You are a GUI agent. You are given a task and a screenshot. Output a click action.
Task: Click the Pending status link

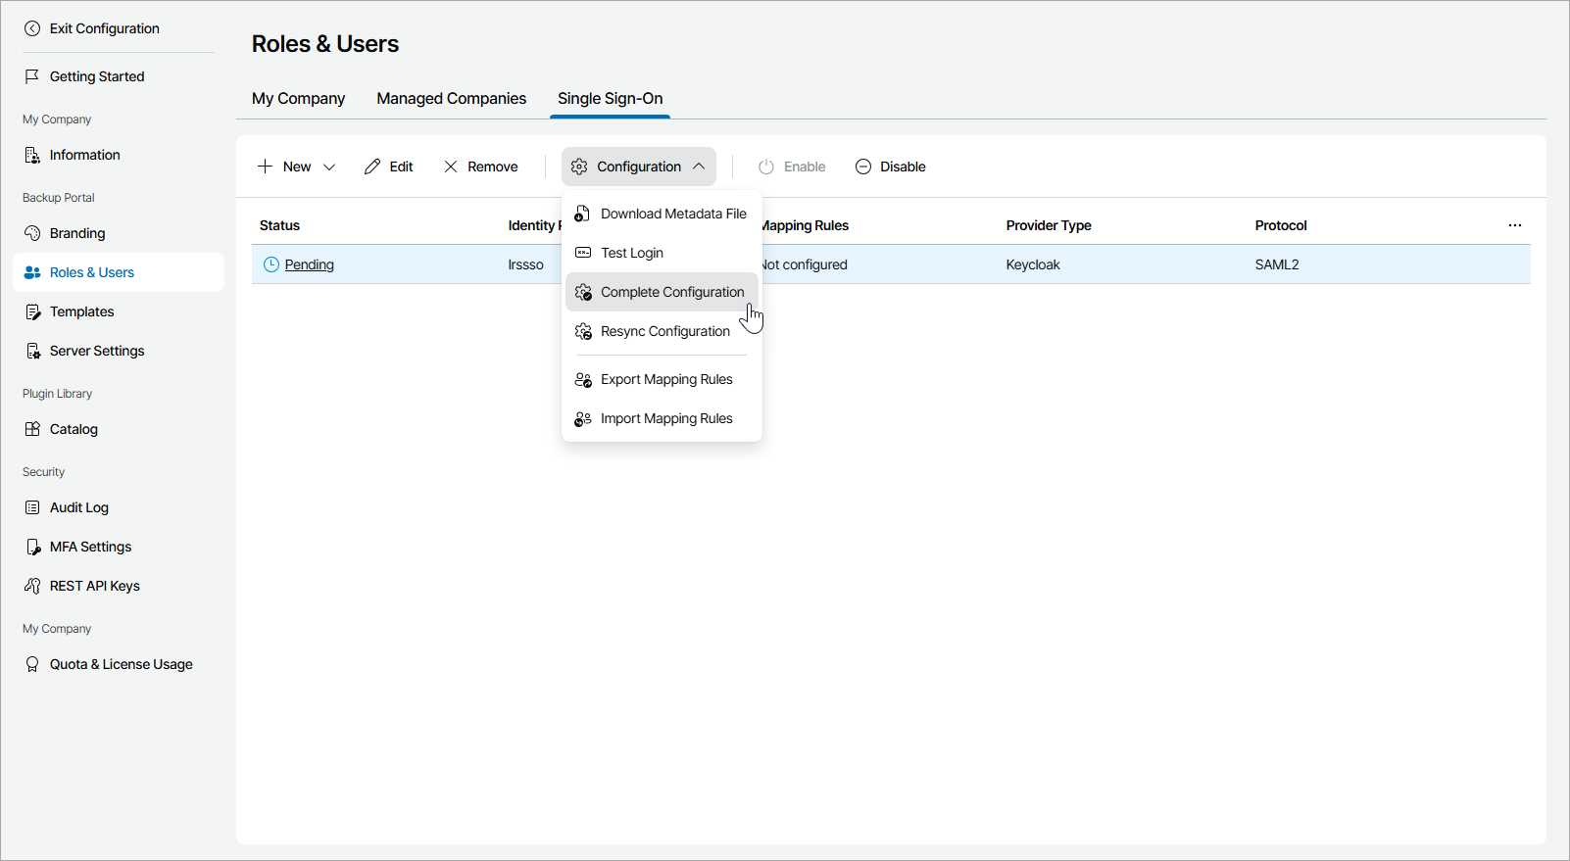tap(309, 264)
